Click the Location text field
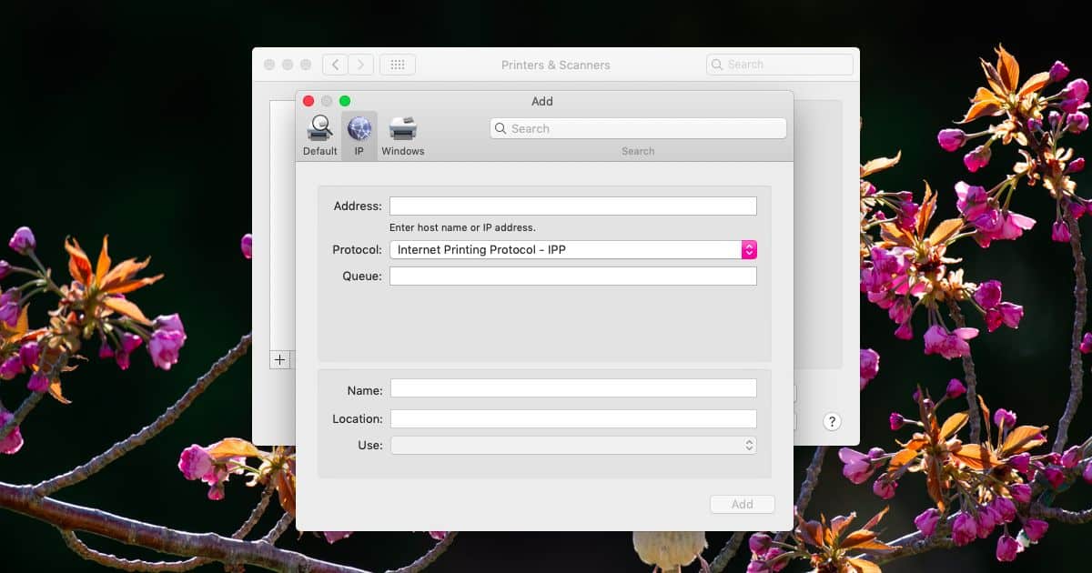The height and width of the screenshot is (573, 1092). click(x=573, y=418)
